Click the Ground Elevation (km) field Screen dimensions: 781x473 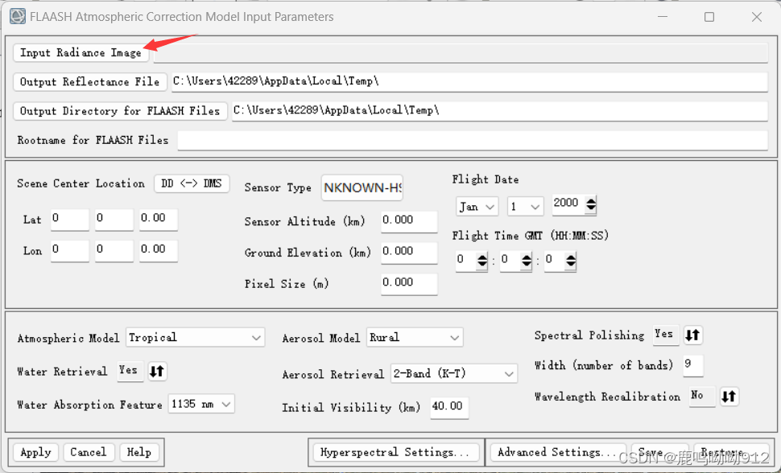click(x=409, y=253)
